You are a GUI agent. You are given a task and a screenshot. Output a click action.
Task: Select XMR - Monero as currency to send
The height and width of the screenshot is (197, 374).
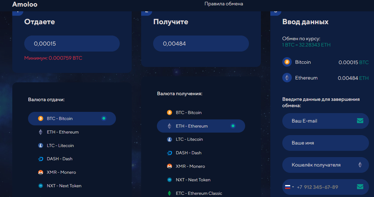72,172
